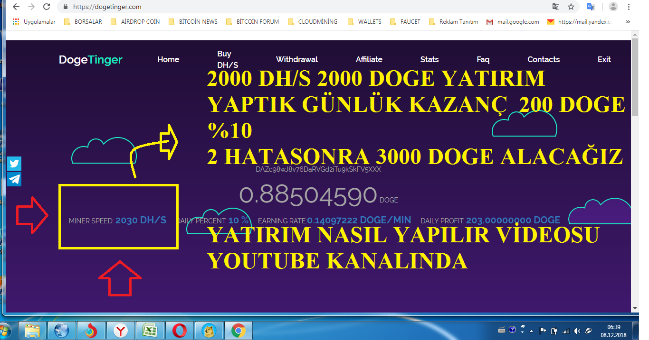Go back to the previous page
This screenshot has height=340, width=649.
pos(16,7)
